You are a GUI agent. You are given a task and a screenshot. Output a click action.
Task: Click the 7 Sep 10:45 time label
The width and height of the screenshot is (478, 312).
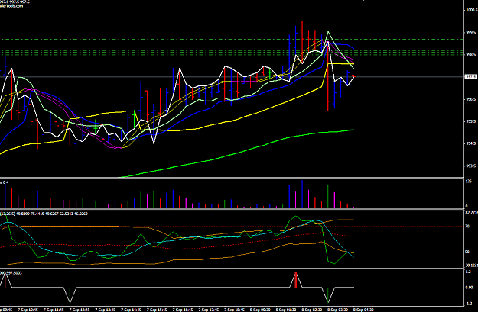click(x=28, y=310)
